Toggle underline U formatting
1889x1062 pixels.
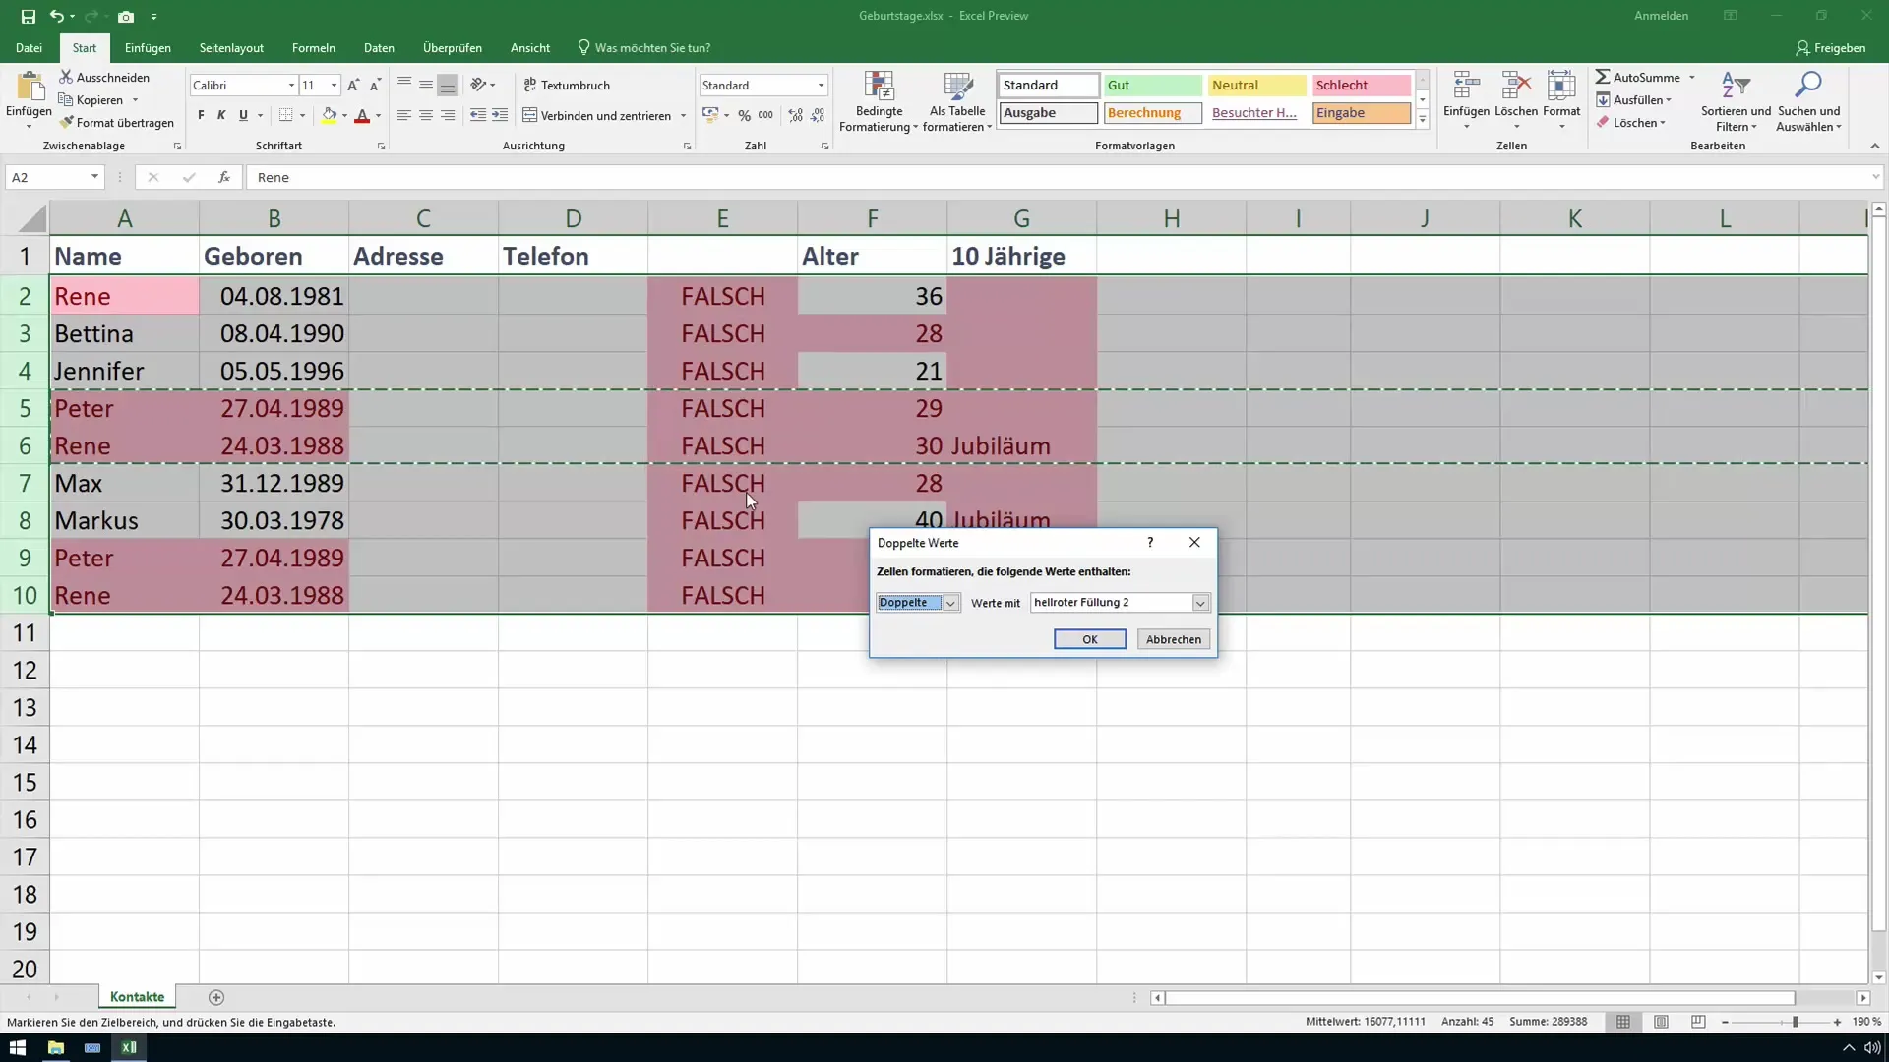coord(243,115)
